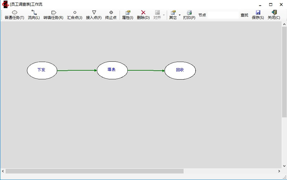
Task: Select the 填表 workflow node
Action: pyautogui.click(x=112, y=70)
